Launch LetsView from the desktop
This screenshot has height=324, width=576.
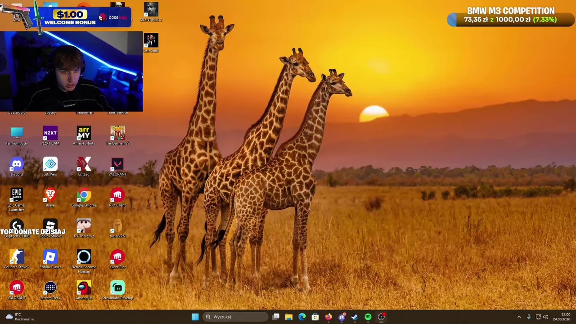(x=50, y=167)
